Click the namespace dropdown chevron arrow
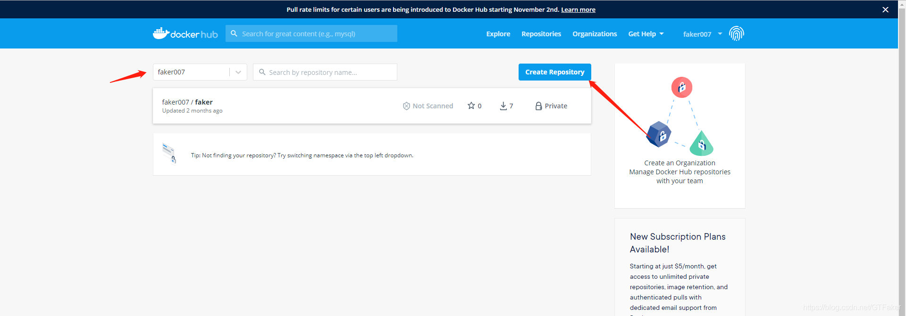Screen dimensions: 906x316 pos(238,72)
